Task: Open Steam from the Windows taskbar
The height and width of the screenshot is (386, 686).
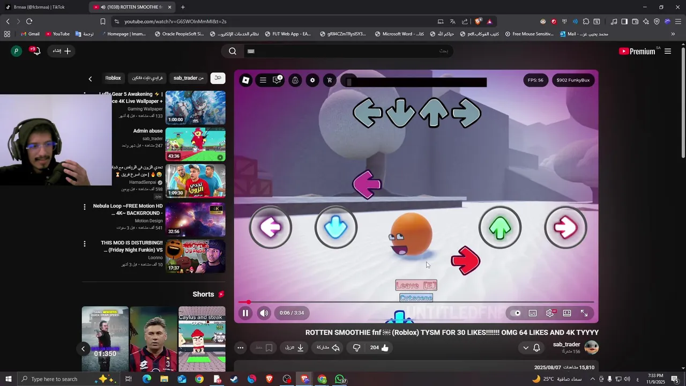Action: pyautogui.click(x=234, y=379)
